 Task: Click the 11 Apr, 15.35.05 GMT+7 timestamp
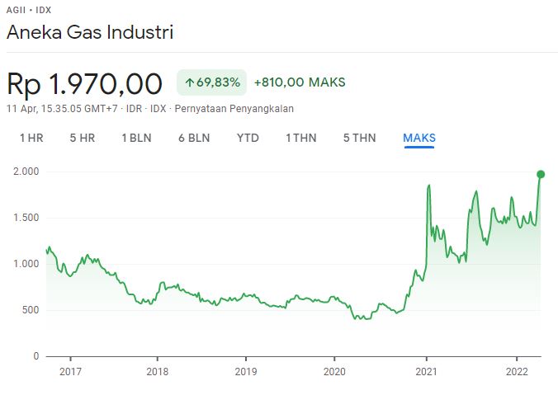pos(62,108)
